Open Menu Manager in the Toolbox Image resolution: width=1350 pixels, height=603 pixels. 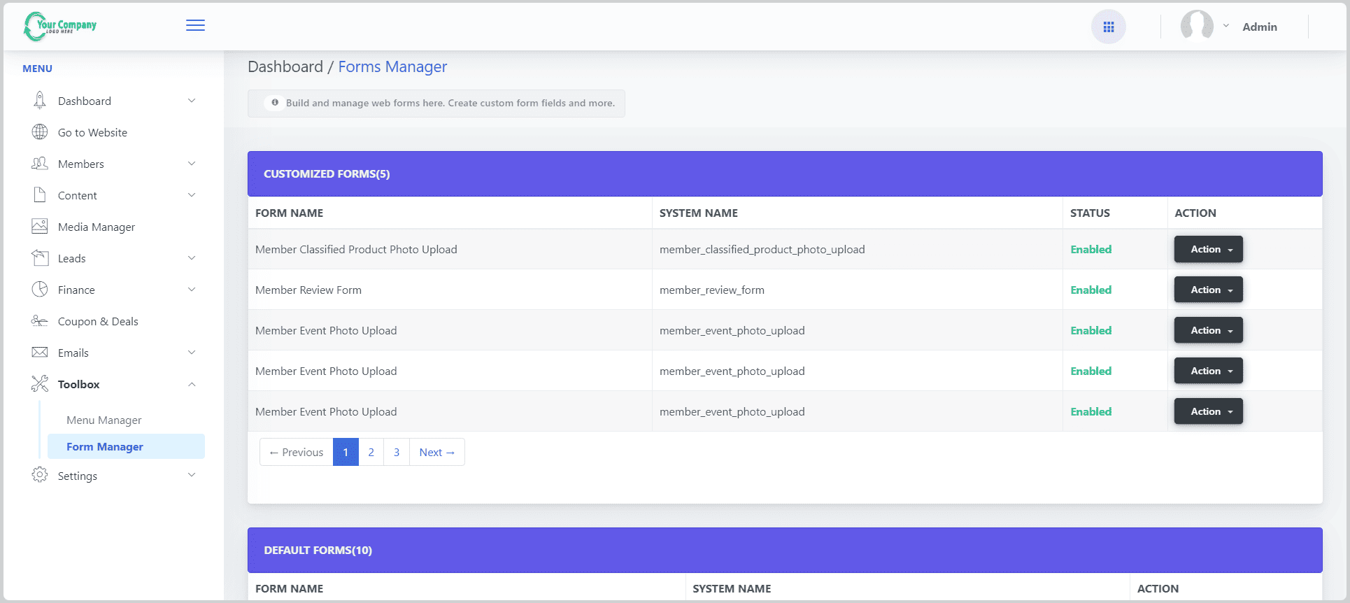point(104,420)
